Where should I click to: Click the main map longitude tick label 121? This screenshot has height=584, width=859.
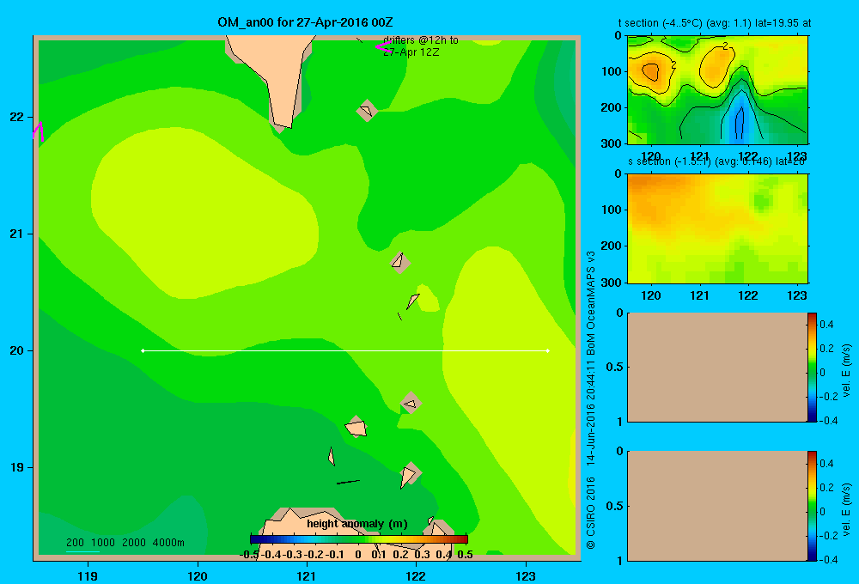pos(307,575)
